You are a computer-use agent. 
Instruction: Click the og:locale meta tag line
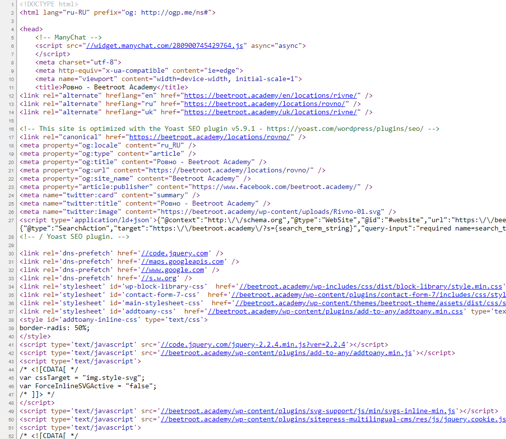click(x=108, y=146)
